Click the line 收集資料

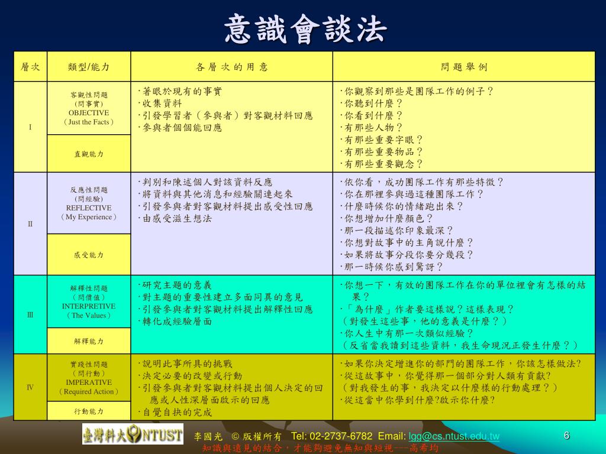tap(160, 103)
